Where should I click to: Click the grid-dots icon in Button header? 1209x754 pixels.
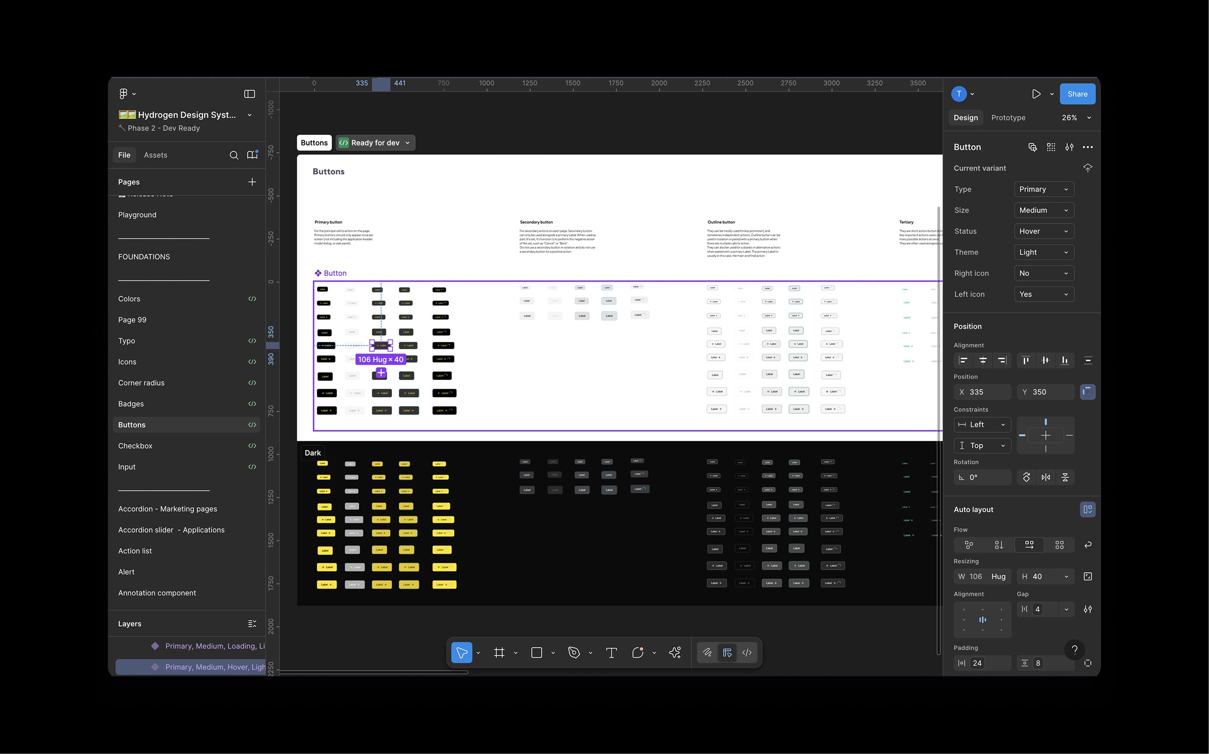click(x=1051, y=147)
